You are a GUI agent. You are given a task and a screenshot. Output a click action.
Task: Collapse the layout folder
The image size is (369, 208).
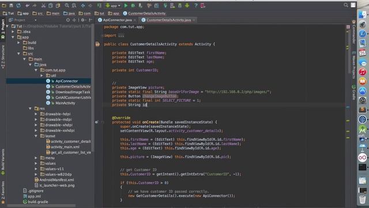(x=36, y=136)
